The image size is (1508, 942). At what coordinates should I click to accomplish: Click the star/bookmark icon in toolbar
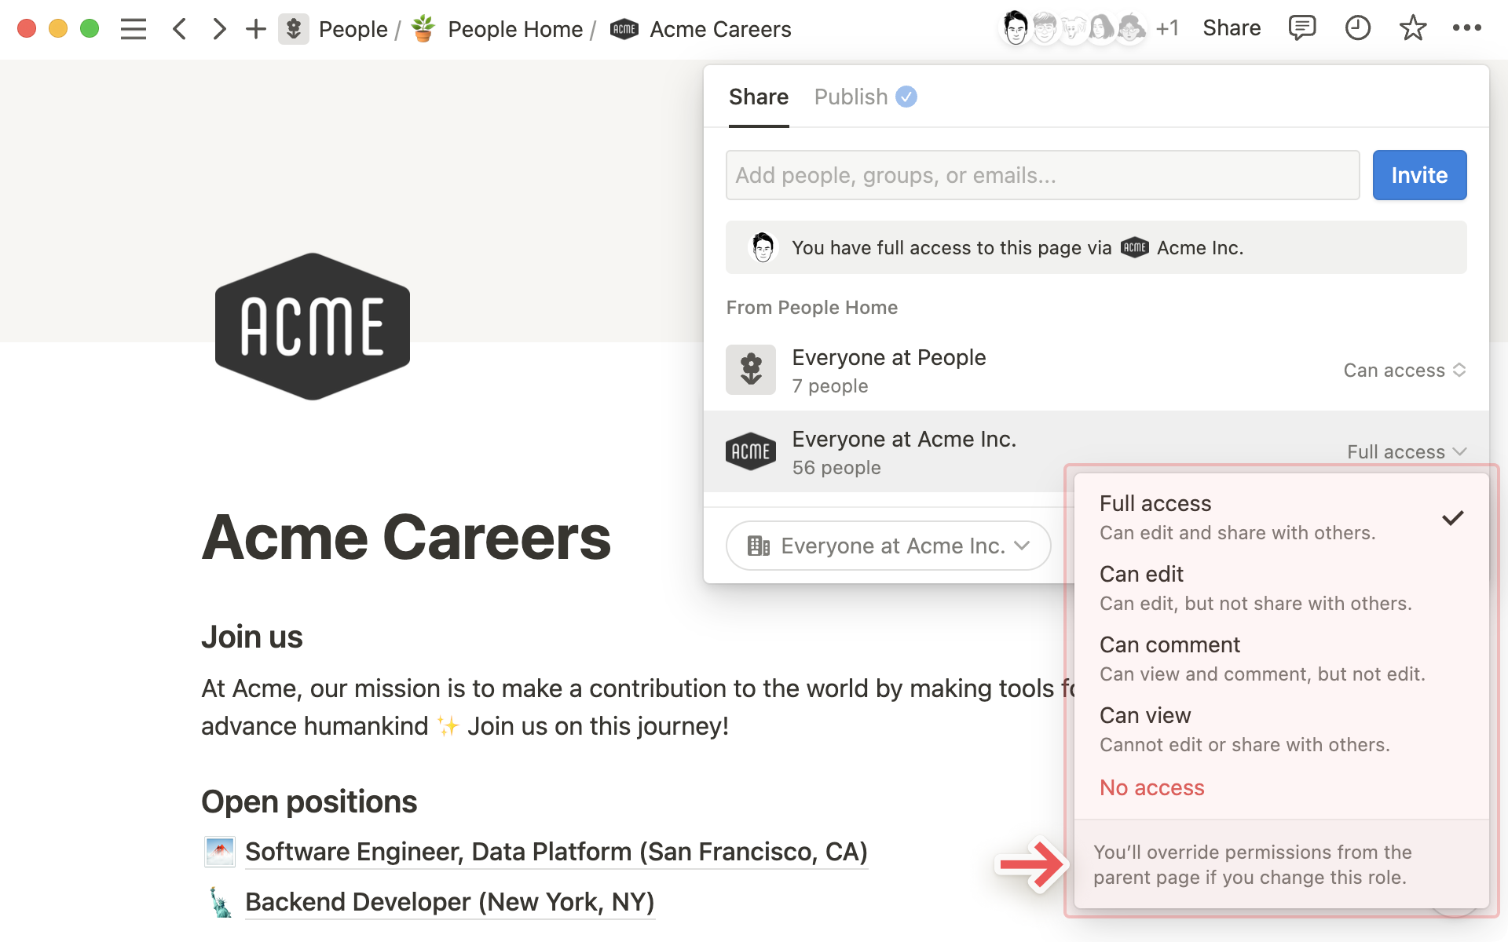(1414, 28)
